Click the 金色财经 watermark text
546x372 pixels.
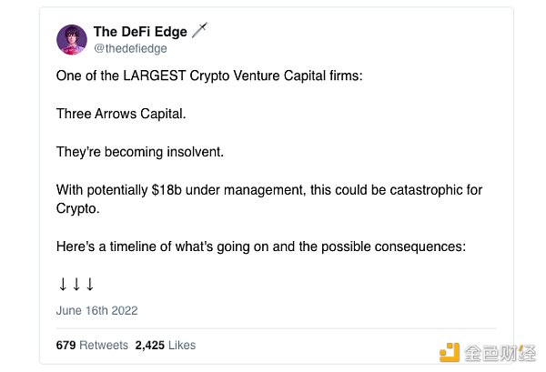coord(500,353)
